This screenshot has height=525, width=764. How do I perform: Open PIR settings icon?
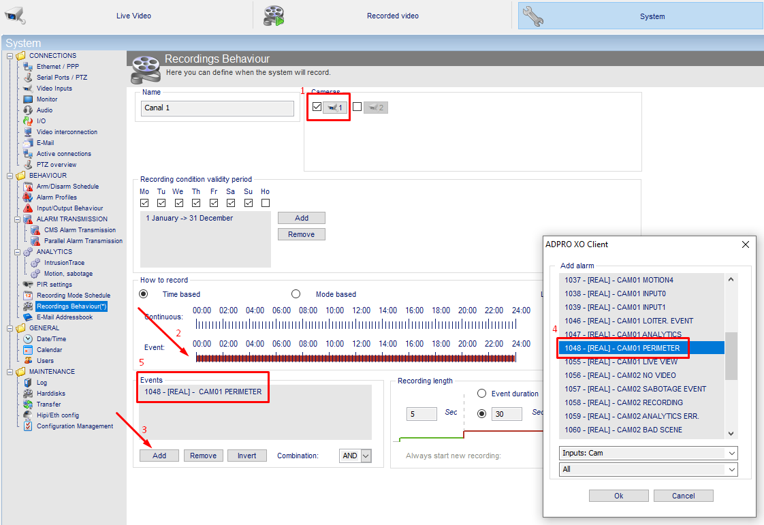click(29, 284)
